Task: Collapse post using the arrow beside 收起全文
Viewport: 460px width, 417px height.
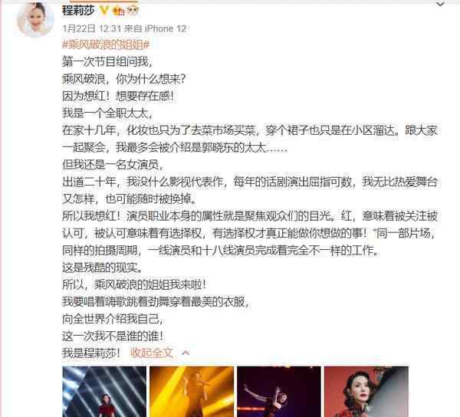Action: (x=186, y=353)
